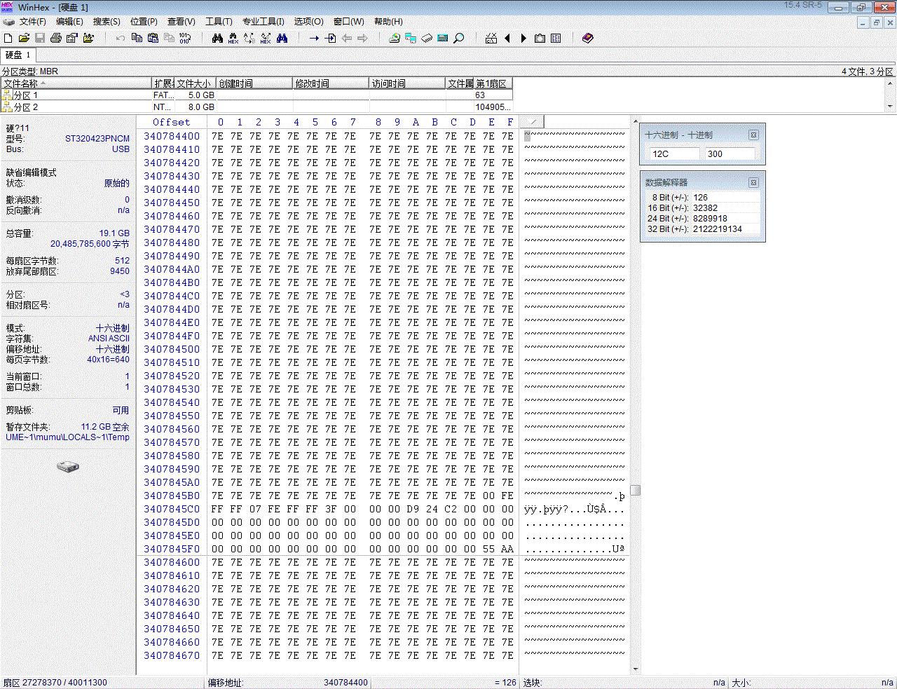Open the 位置(P) menu
This screenshot has width=897, height=689.
[x=144, y=22]
